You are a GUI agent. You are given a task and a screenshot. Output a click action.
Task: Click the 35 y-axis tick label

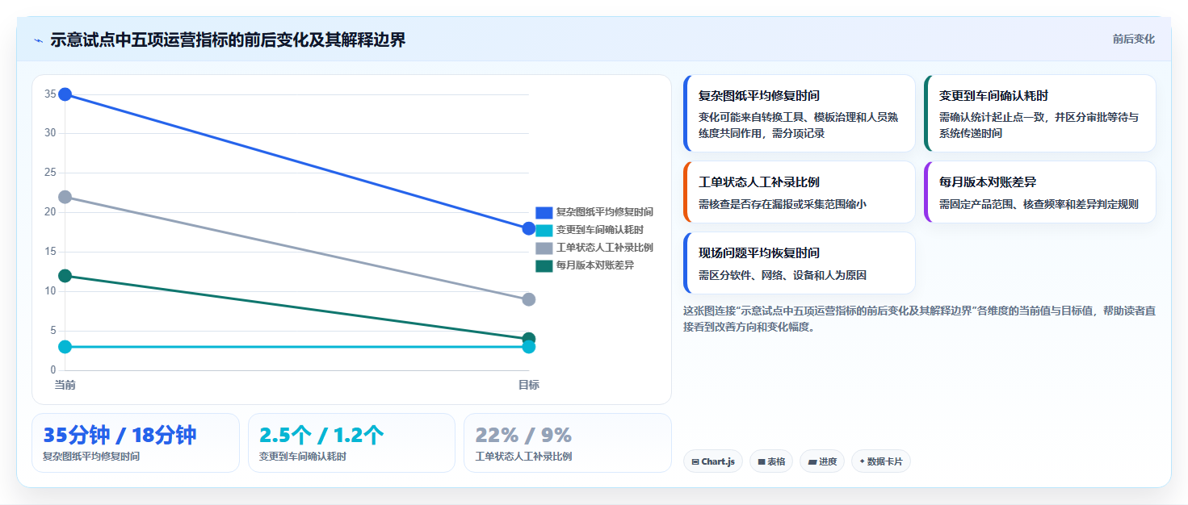point(50,94)
